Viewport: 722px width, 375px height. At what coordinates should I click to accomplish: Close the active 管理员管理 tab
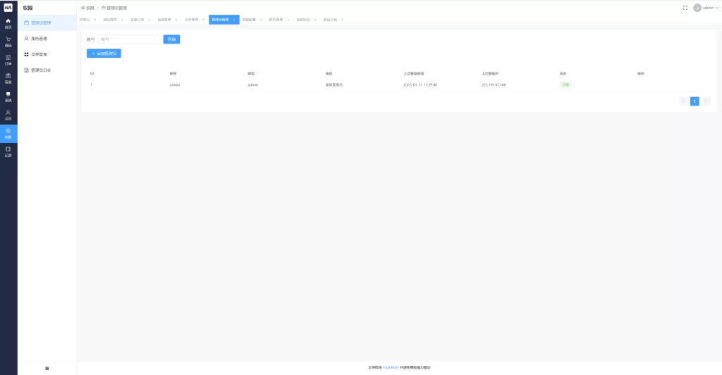tap(234, 20)
